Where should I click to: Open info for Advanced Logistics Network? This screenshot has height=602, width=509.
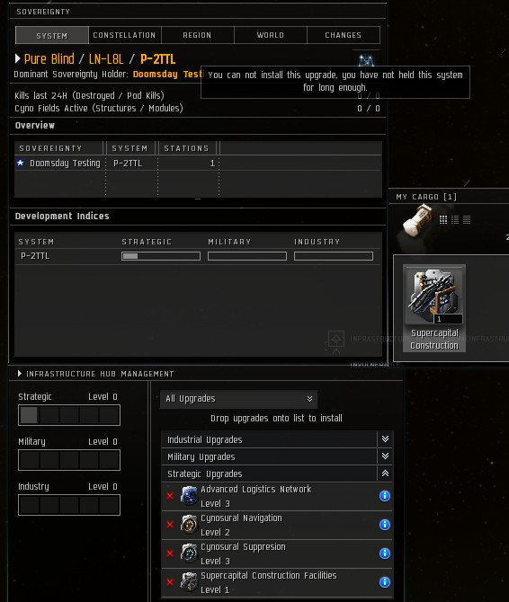pyautogui.click(x=385, y=496)
